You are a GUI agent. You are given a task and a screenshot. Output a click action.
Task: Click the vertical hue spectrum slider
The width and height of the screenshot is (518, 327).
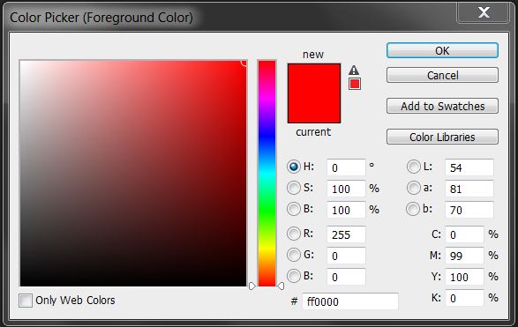pyautogui.click(x=267, y=174)
